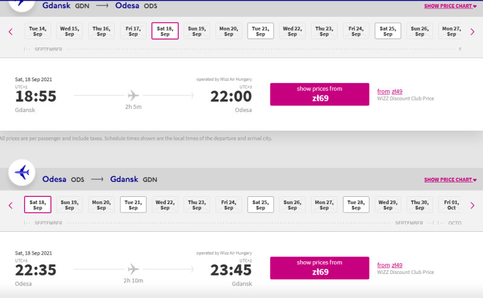Go to previous dates for Odesa–Gdansk flight
The image size is (483, 298).
click(10, 205)
